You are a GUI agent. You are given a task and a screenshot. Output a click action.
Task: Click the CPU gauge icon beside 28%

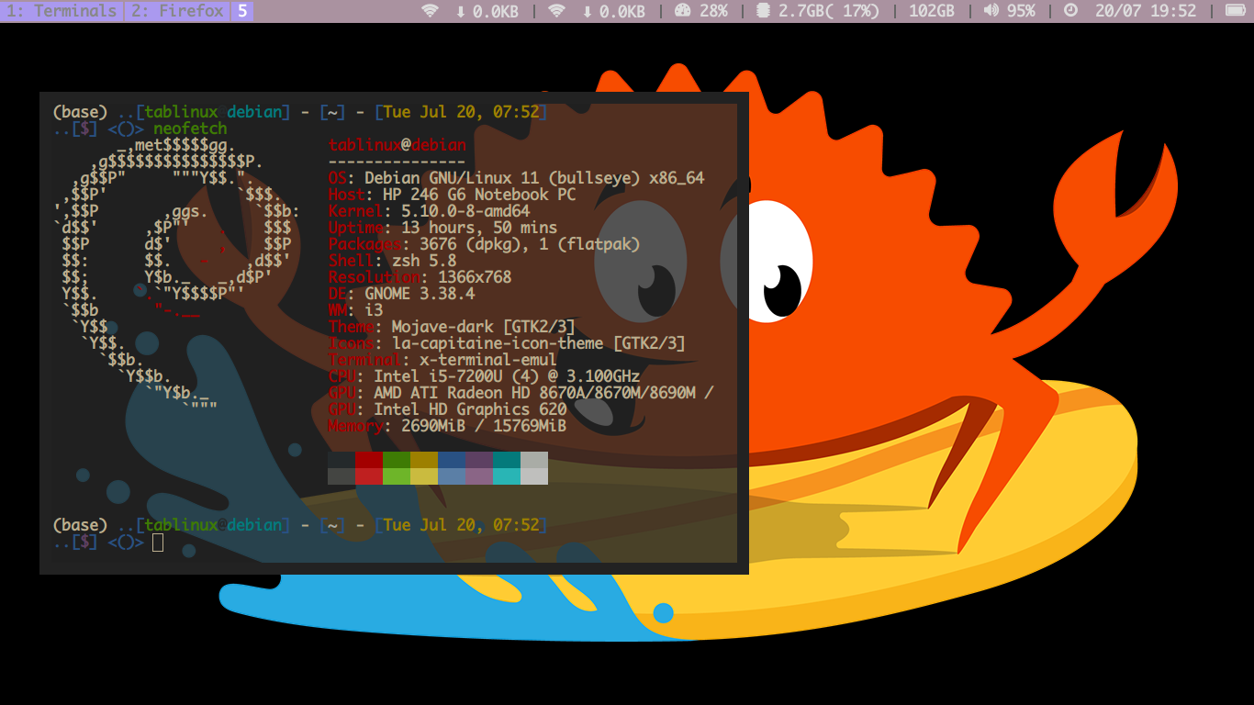click(682, 11)
